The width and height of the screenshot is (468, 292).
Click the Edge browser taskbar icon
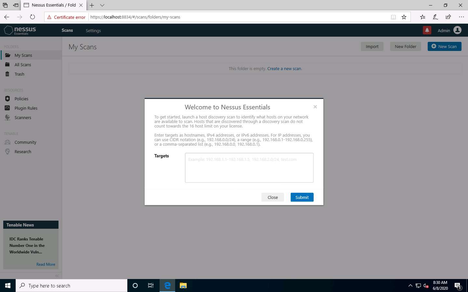point(167,286)
